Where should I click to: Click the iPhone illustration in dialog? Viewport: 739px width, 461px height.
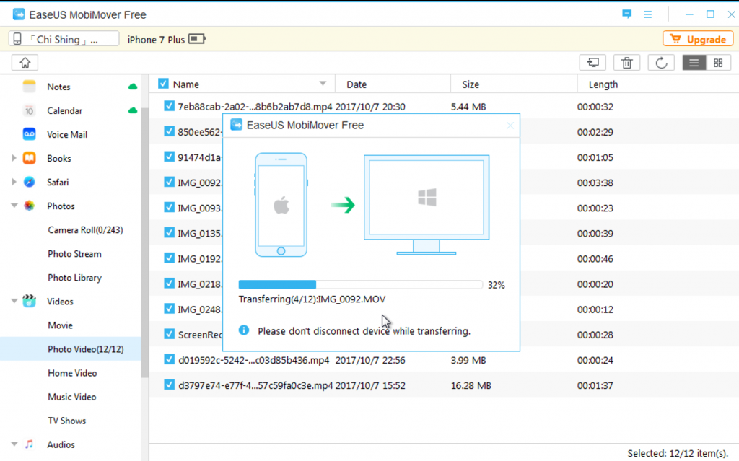coord(281,205)
